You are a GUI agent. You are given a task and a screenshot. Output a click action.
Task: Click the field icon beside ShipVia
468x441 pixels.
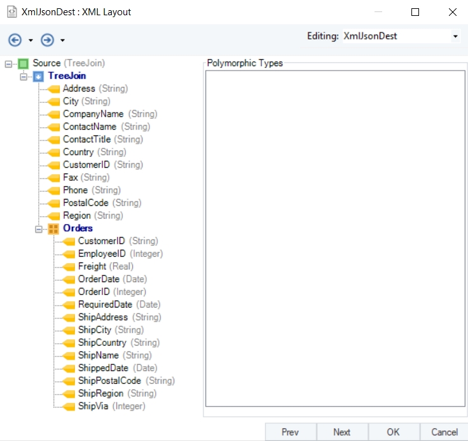(x=69, y=407)
